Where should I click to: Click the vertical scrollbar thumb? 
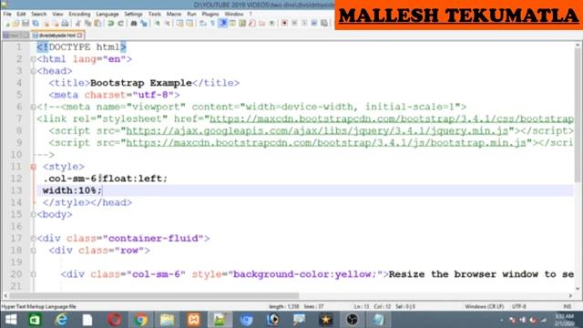click(x=578, y=116)
